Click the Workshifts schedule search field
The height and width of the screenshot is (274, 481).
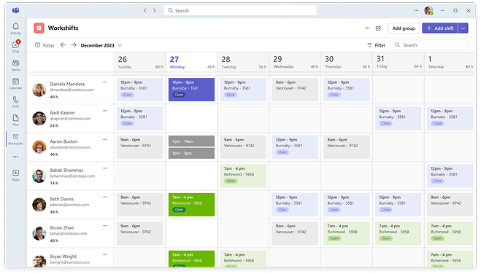coord(429,45)
